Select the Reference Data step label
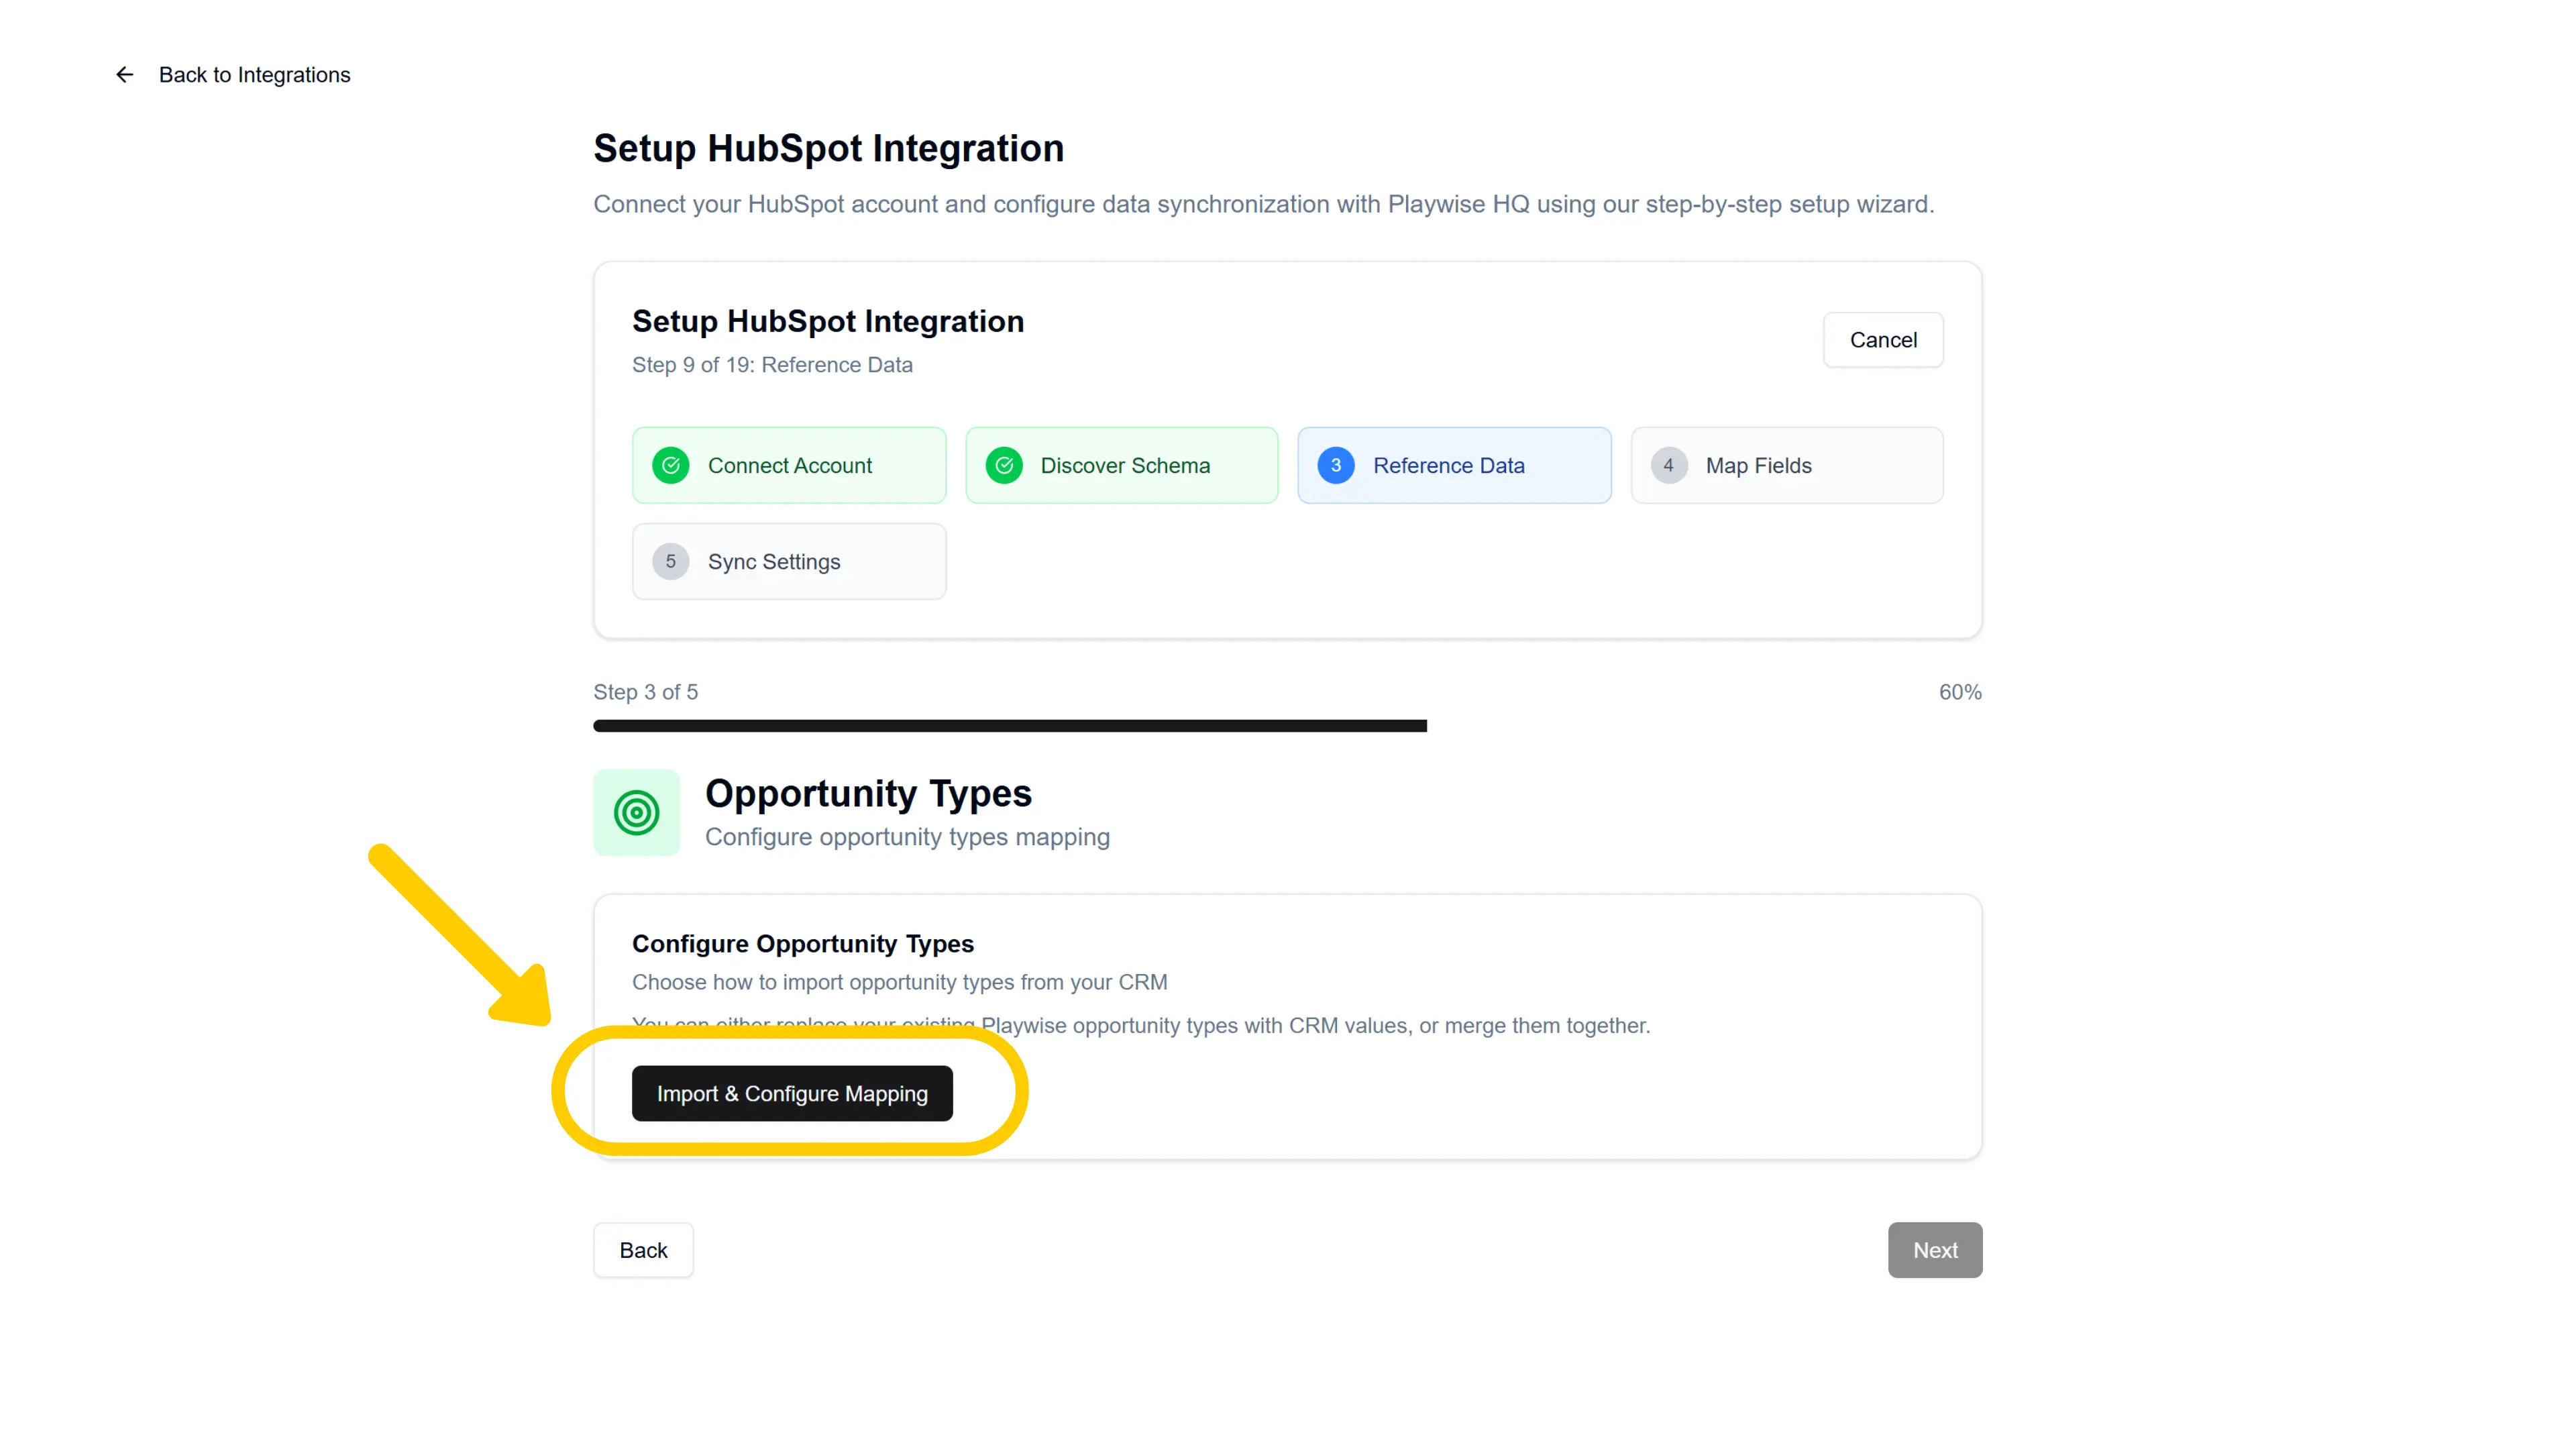 (x=1448, y=465)
